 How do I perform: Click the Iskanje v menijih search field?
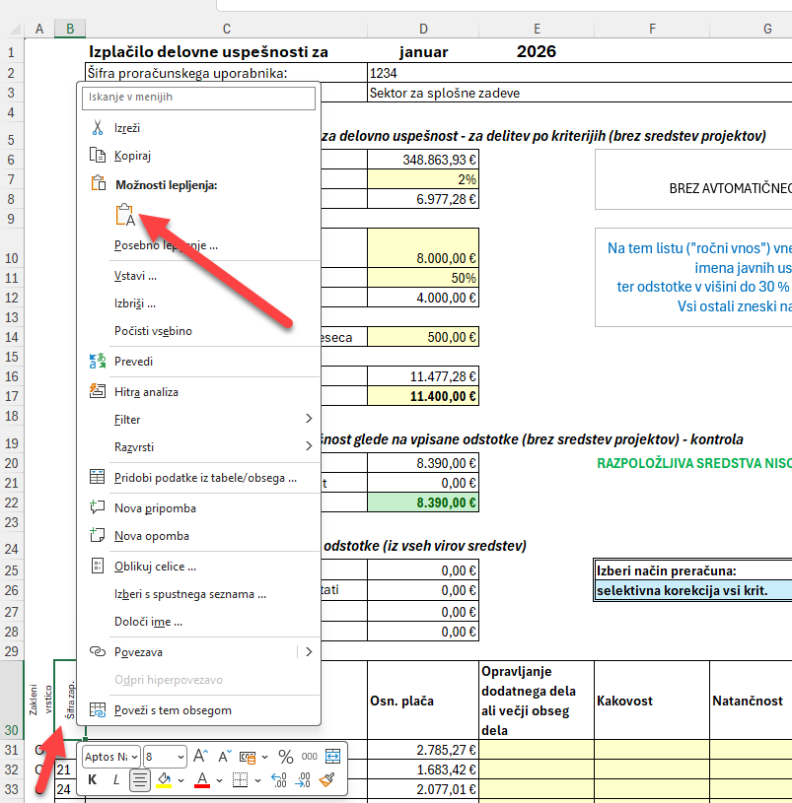click(200, 97)
